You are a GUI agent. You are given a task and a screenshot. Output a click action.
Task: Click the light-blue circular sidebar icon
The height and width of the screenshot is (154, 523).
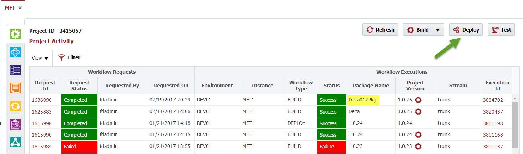15,52
